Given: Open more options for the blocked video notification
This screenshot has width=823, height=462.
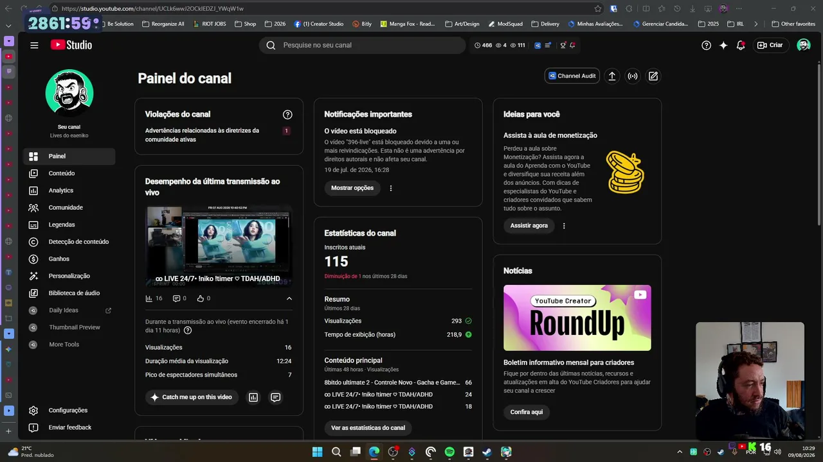Looking at the screenshot, I should (390, 188).
